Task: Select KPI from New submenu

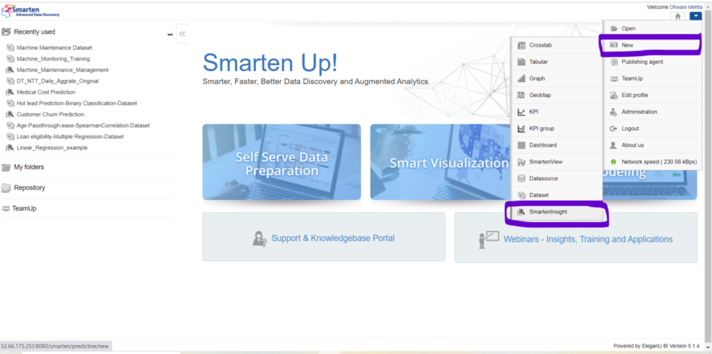Action: 557,112
